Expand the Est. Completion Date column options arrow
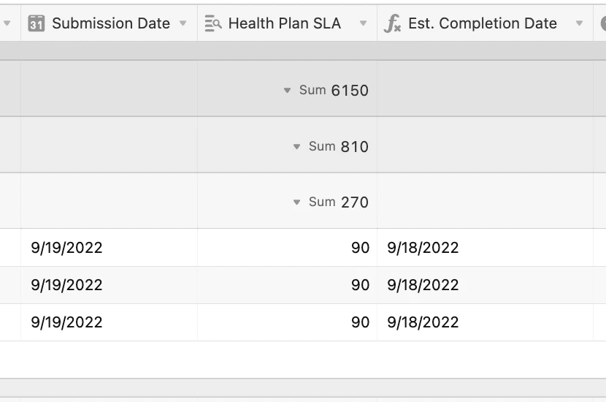This screenshot has height=402, width=606. [579, 23]
